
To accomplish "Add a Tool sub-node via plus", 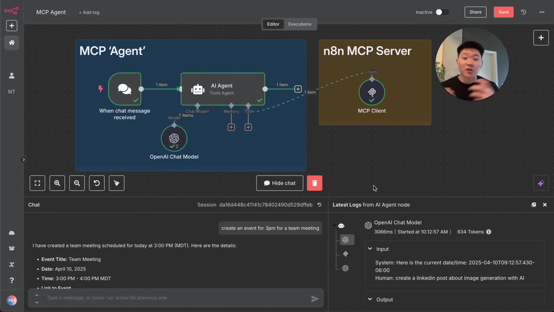I will 248,127.
